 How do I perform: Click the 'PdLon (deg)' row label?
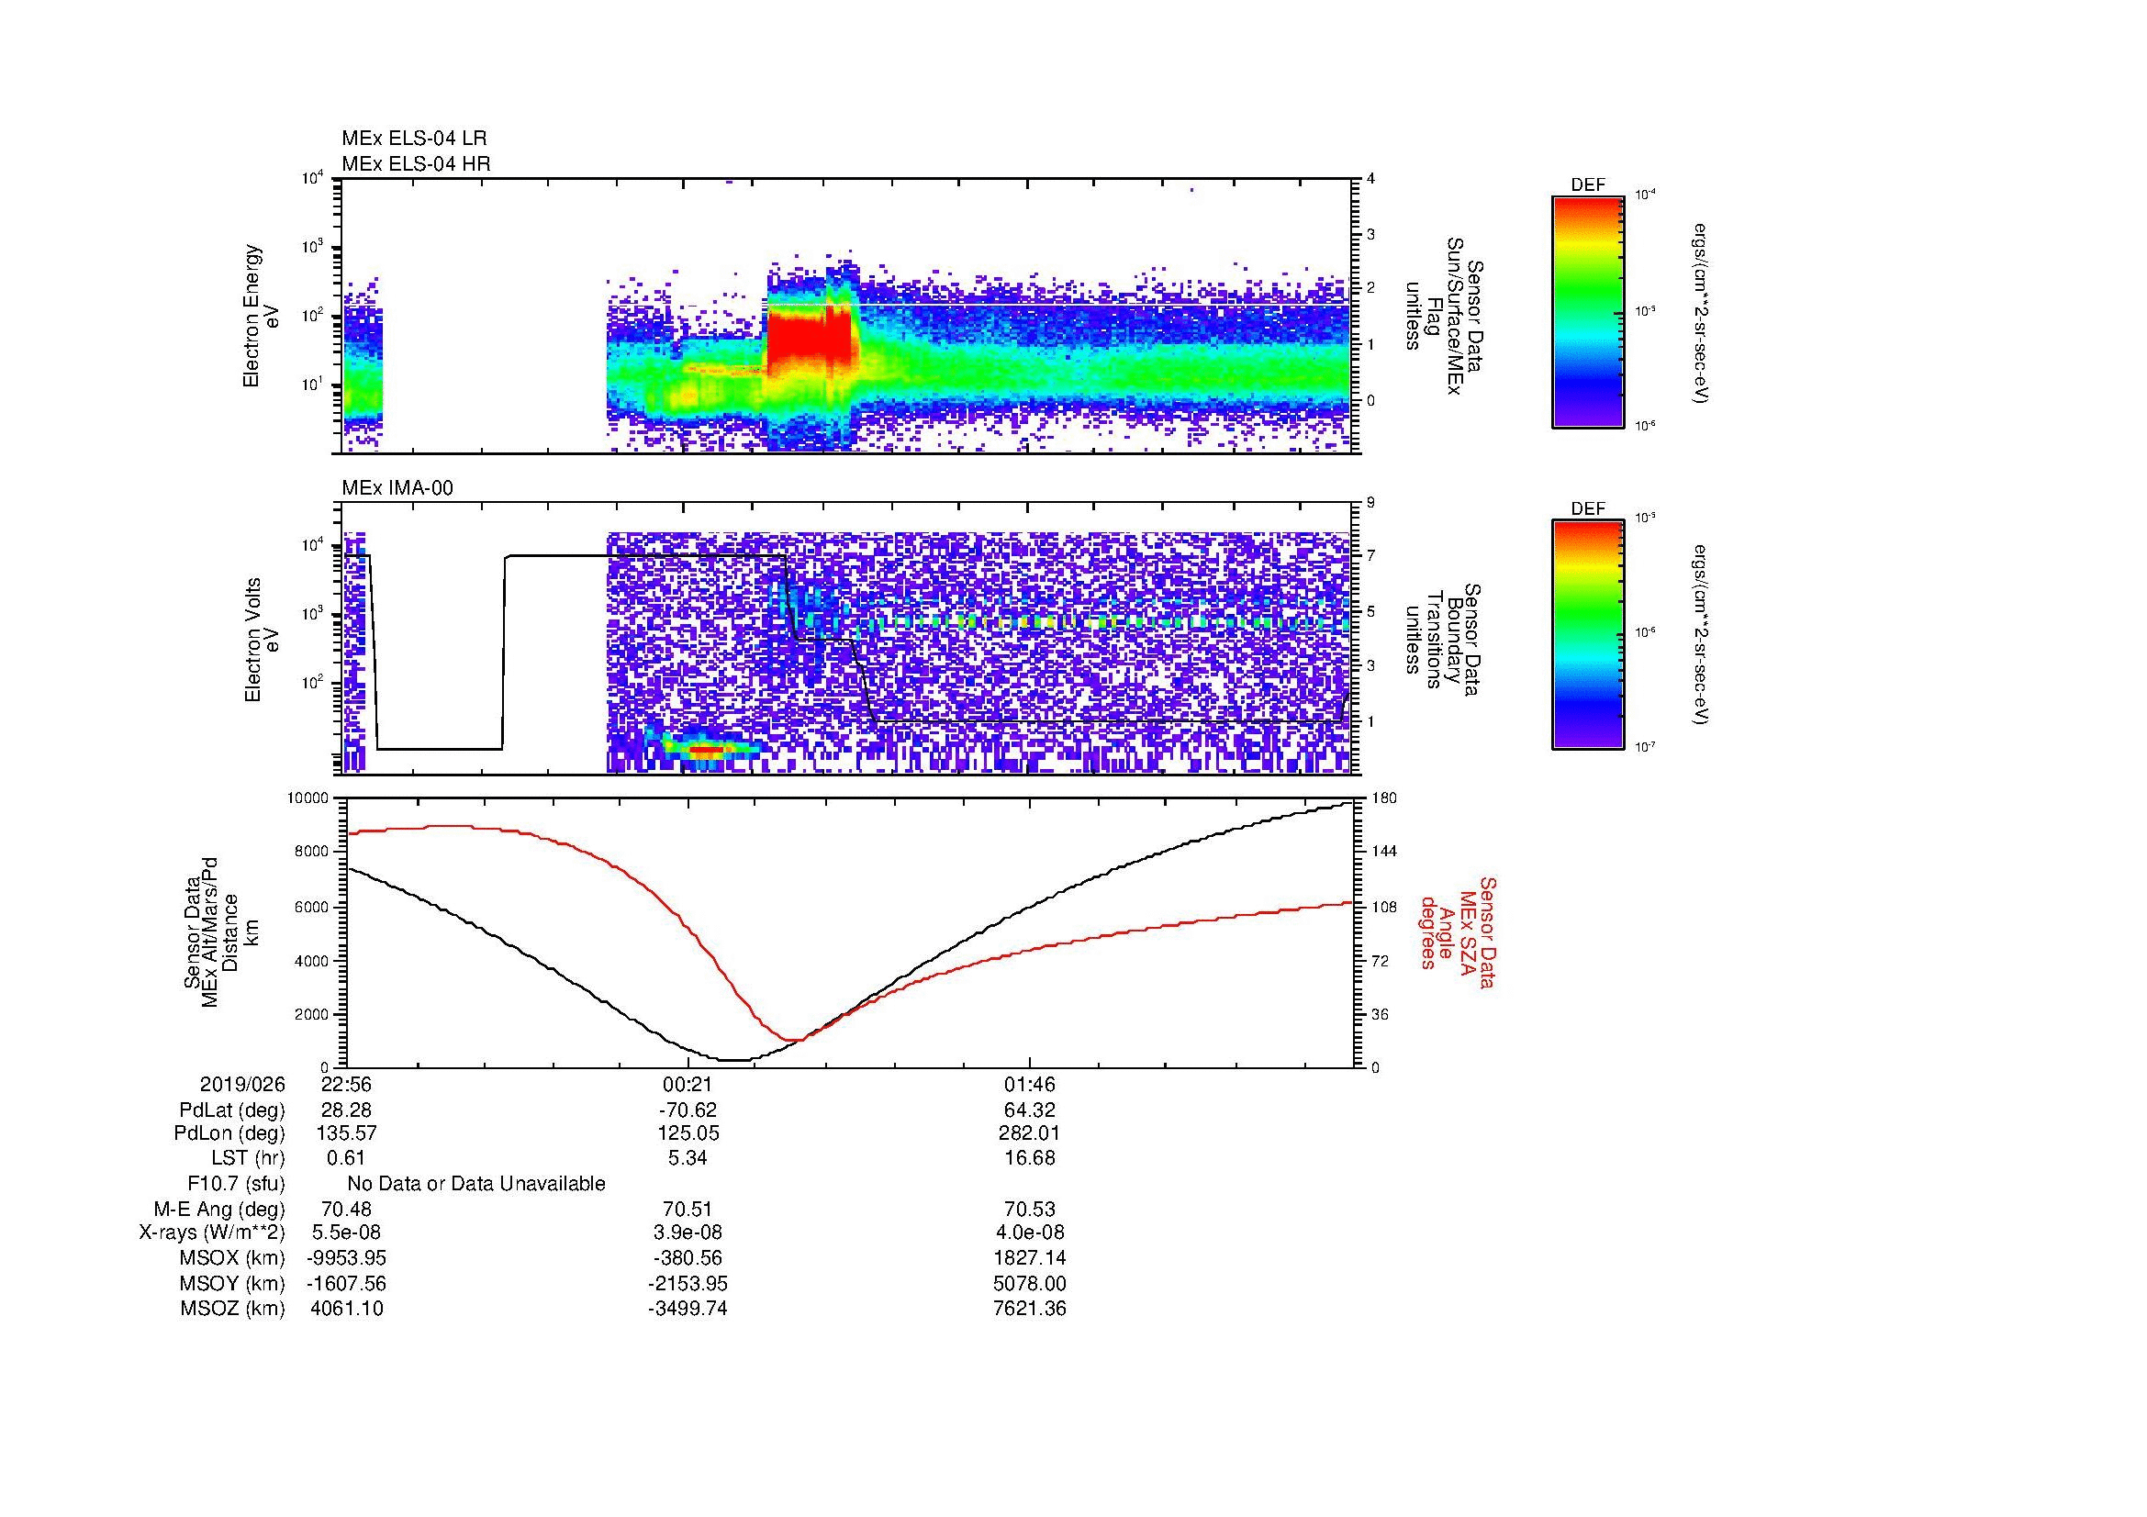click(x=229, y=1133)
